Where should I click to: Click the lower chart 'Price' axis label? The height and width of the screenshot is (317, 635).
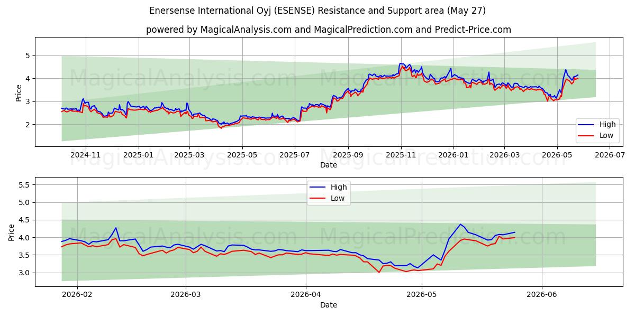(12, 232)
